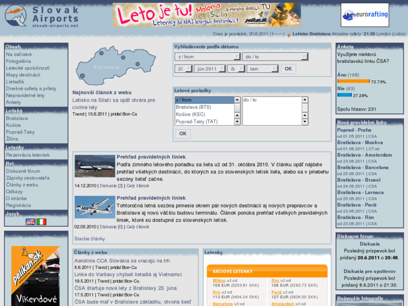Screen dimensions: 408x306
Task: Select Košice (KSC) in the from list
Action: pyautogui.click(x=205, y=115)
